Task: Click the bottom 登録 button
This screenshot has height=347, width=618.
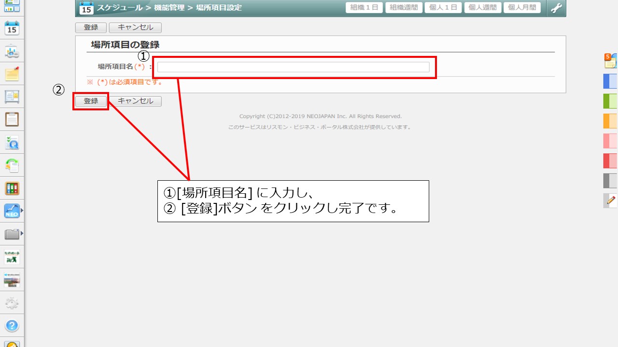Action: (91, 101)
